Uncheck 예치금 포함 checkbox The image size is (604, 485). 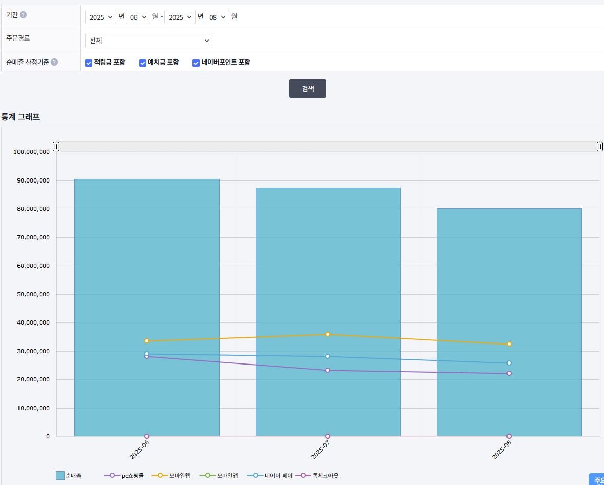click(143, 63)
